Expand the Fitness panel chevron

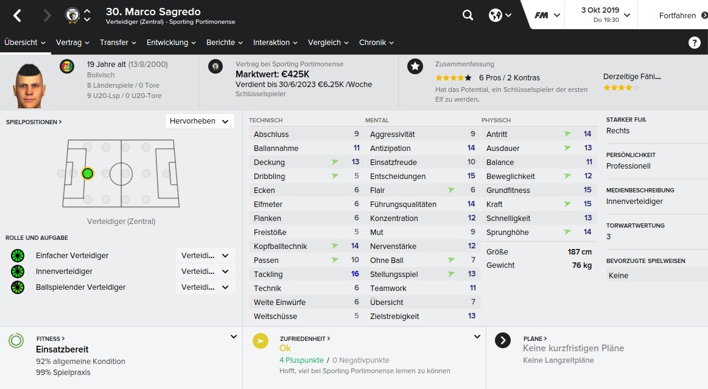click(233, 337)
